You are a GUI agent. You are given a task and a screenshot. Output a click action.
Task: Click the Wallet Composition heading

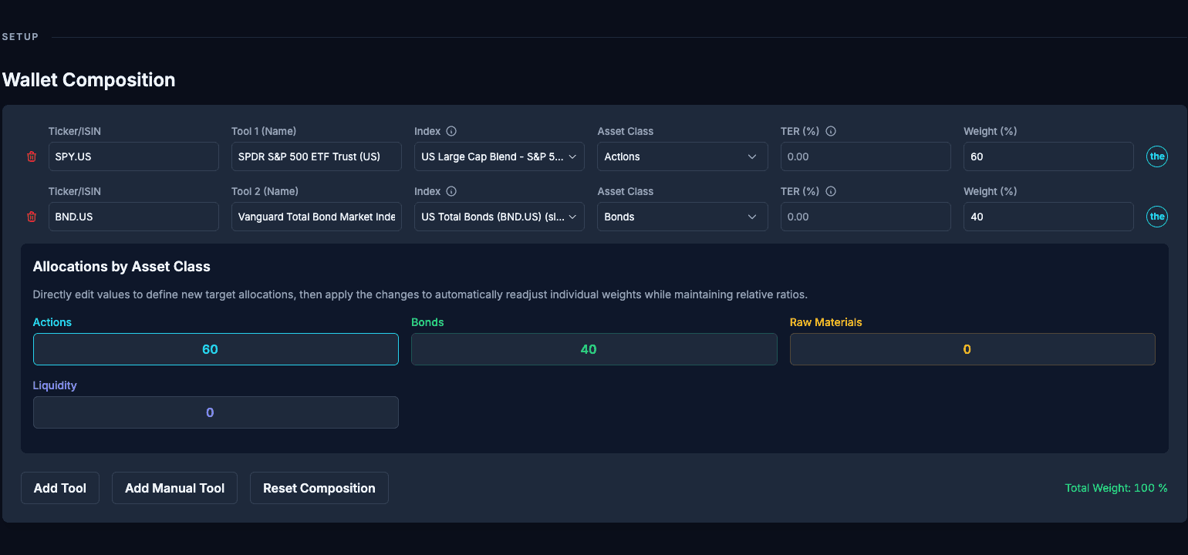89,79
